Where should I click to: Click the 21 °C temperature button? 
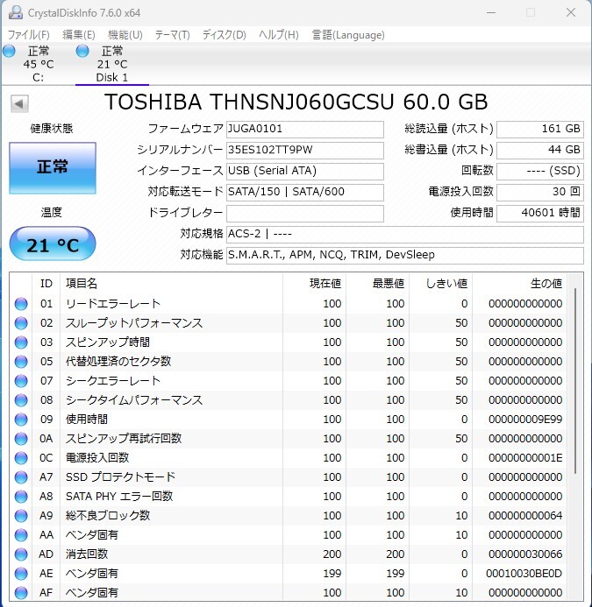pyautogui.click(x=53, y=244)
